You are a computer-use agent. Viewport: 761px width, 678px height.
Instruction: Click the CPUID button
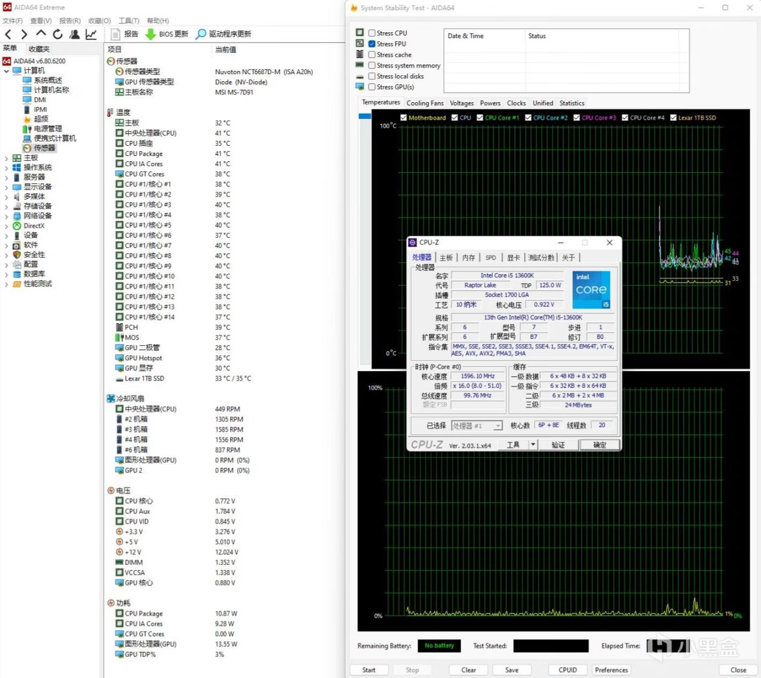click(567, 670)
